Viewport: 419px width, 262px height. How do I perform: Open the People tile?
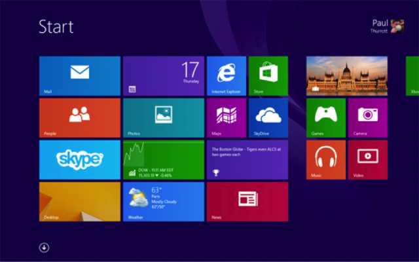80,118
